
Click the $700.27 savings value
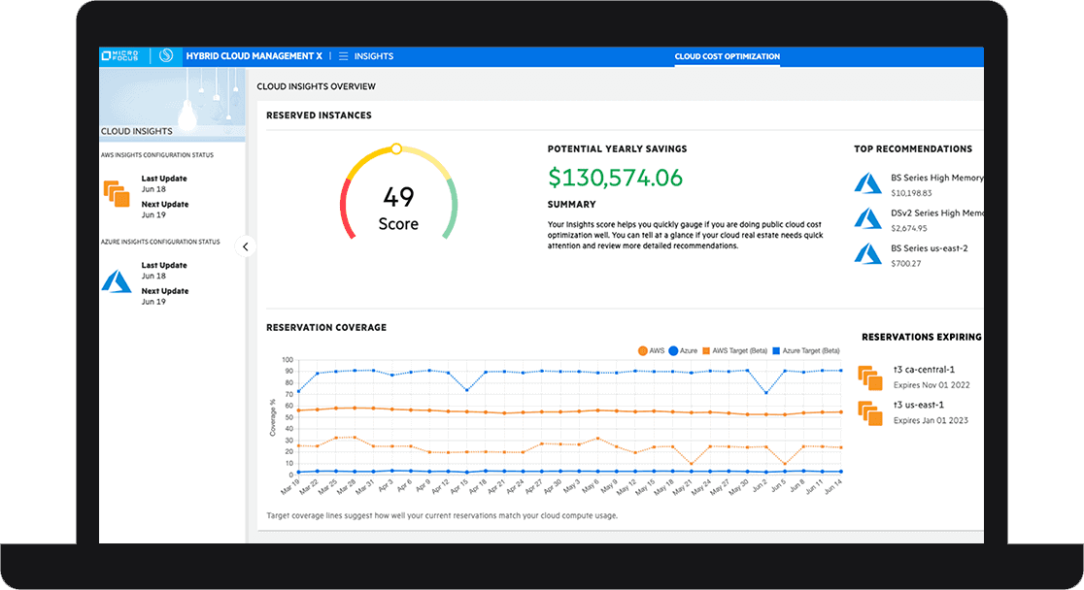905,264
